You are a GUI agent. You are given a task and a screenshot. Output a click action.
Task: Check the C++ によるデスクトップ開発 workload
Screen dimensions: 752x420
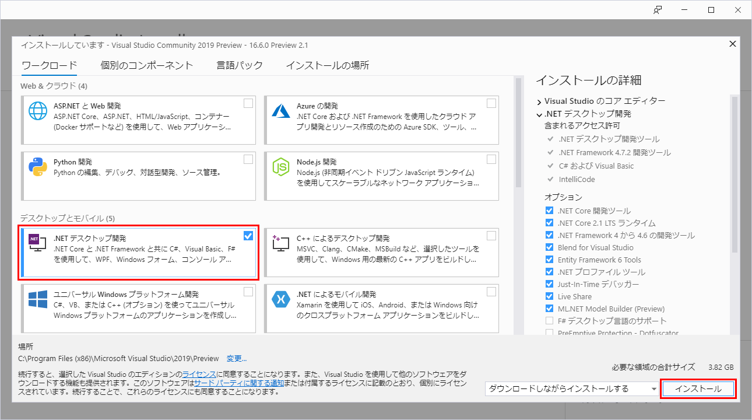coord(491,236)
